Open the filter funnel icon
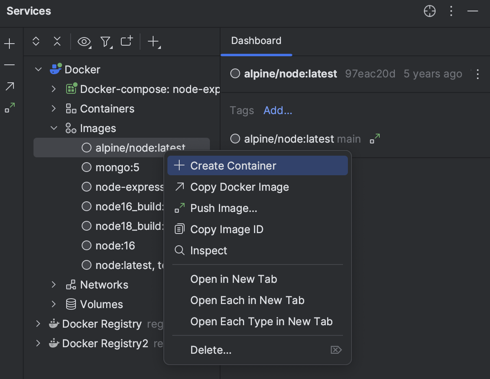490x379 pixels. pos(106,41)
